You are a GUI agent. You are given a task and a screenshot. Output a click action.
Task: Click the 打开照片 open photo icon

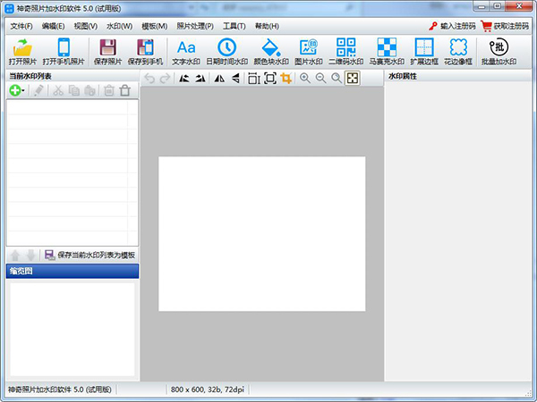click(23, 49)
